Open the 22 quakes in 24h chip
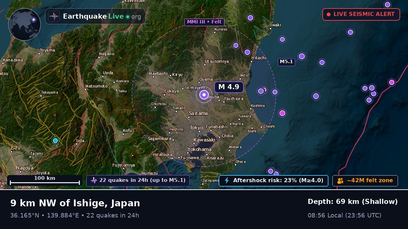Image resolution: width=408 pixels, height=229 pixels. pos(138,180)
